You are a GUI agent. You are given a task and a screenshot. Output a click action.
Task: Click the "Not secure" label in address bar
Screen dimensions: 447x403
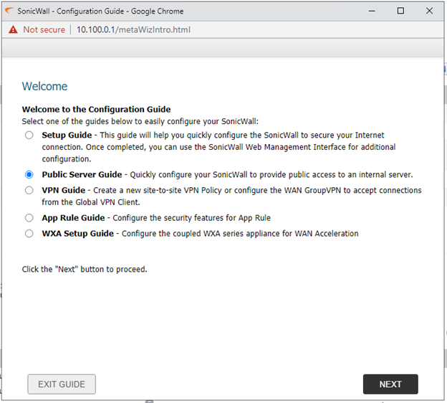pyautogui.click(x=44, y=29)
